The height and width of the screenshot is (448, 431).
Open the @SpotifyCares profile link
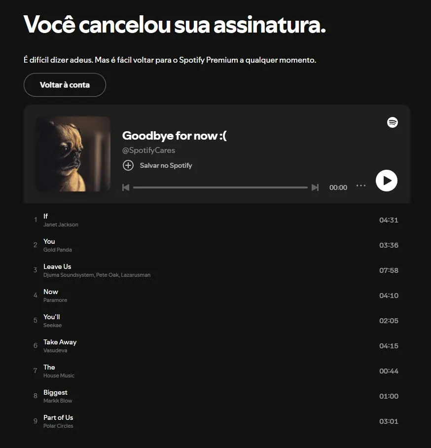[148, 150]
